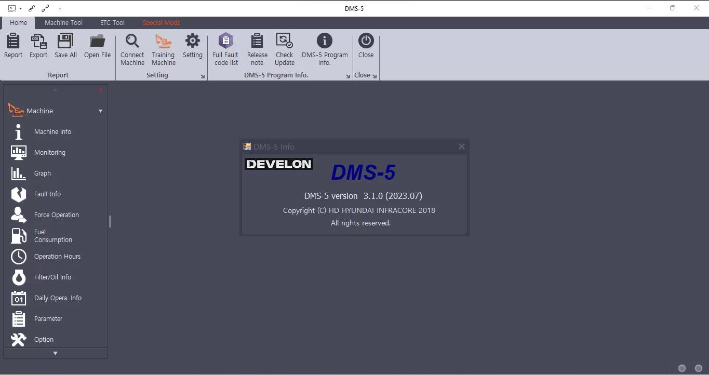Open Parameter in sidebar
The image size is (709, 375).
coord(56,319)
